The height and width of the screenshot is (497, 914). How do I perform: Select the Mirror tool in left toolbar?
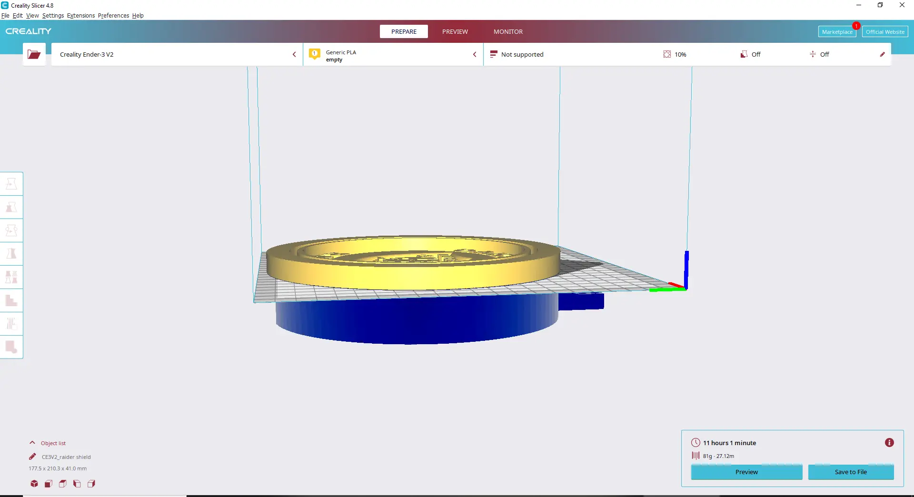click(x=11, y=254)
